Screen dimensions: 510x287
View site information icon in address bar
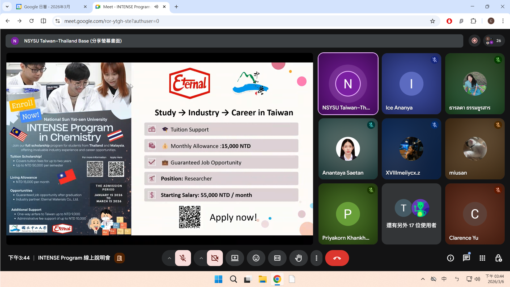(x=58, y=21)
